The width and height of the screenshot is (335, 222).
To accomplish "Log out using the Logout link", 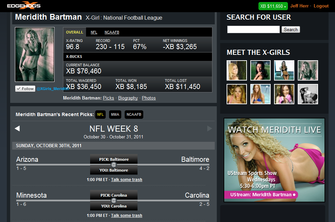I will click(x=321, y=6).
